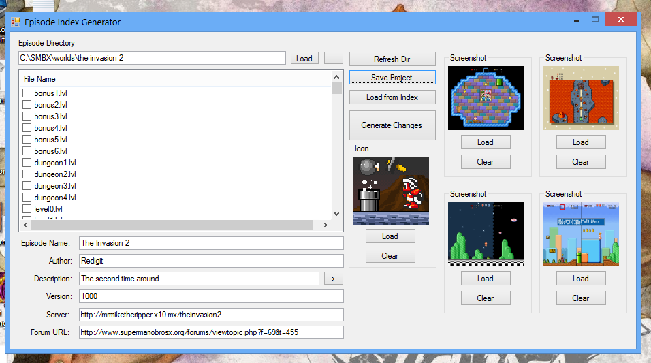Click the purple brick room screenshot thumbnail

click(486, 98)
